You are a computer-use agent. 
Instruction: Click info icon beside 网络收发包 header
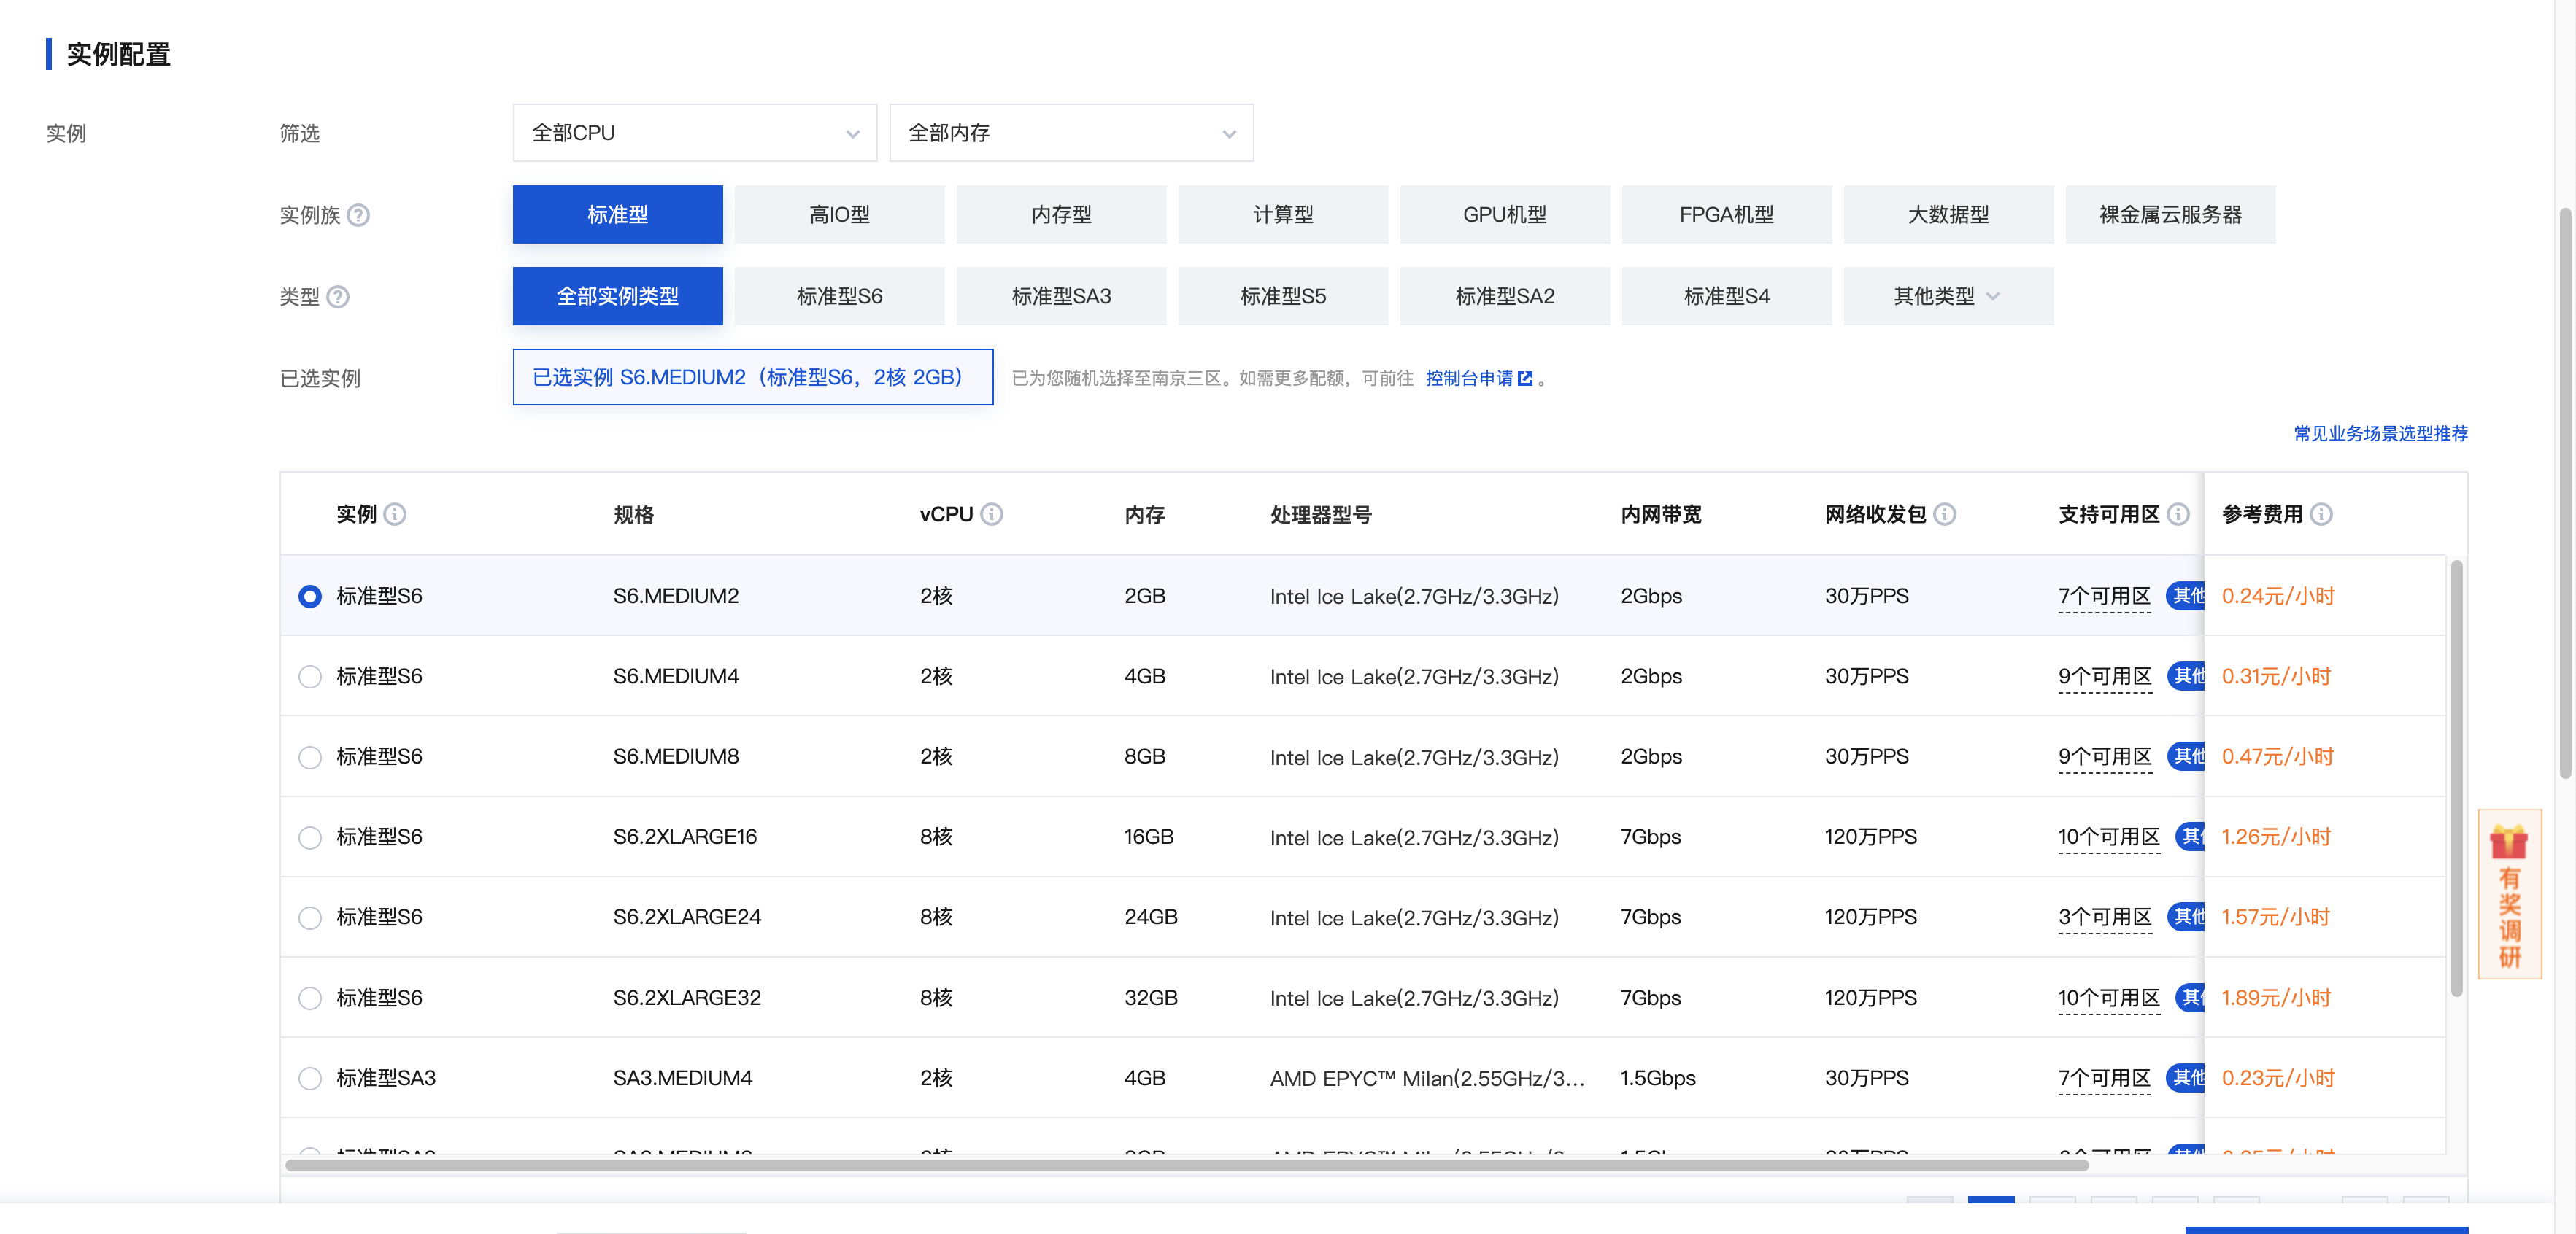1944,515
